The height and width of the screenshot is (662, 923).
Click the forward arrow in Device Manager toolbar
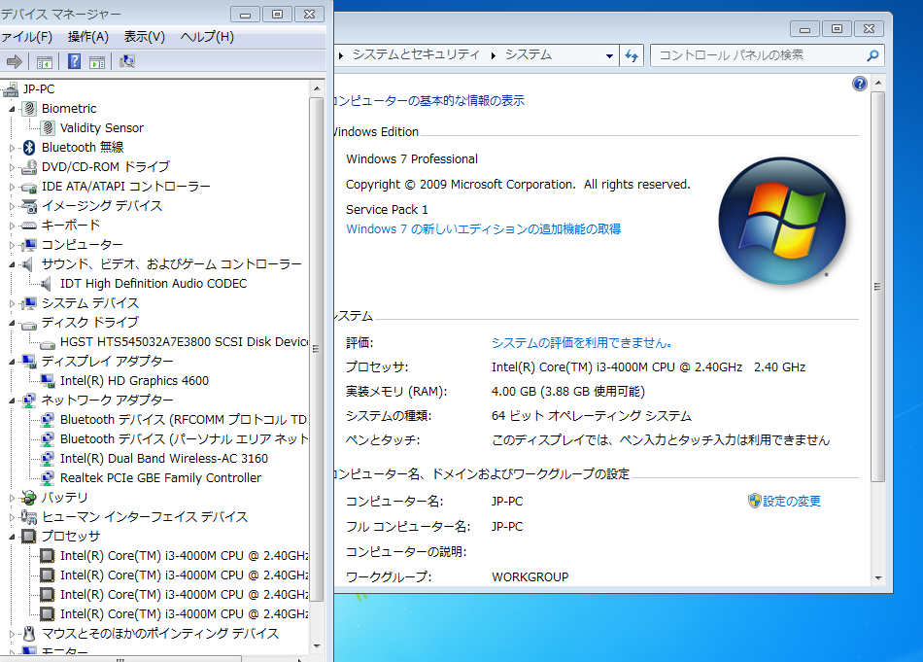click(15, 61)
